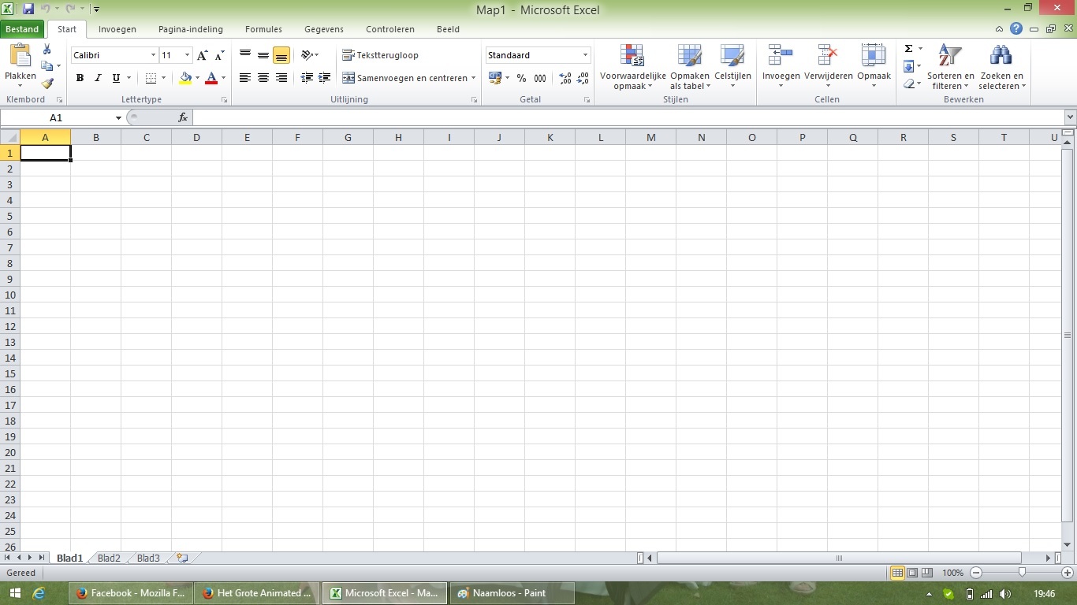Open the Font Color dropdown arrow
This screenshot has height=605, width=1077.
[223, 78]
